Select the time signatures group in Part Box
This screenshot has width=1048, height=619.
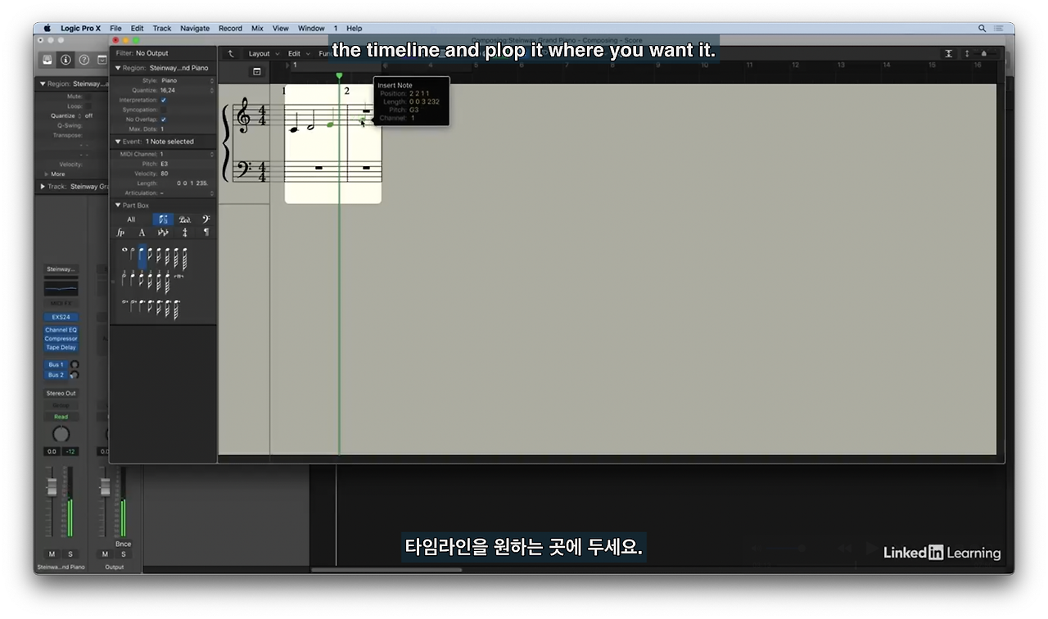(x=185, y=233)
